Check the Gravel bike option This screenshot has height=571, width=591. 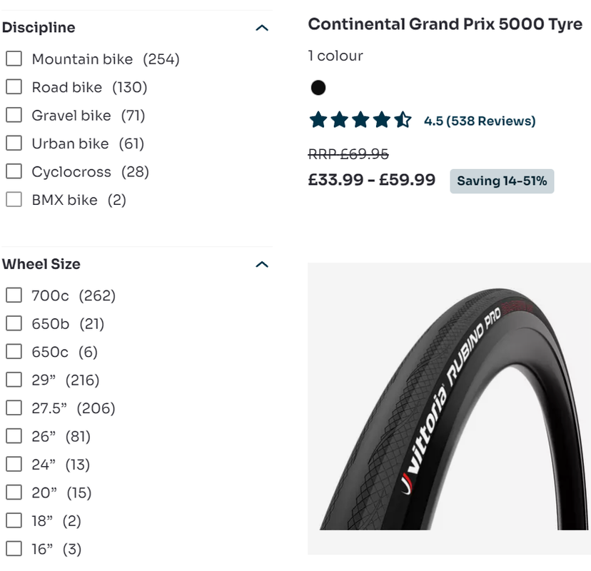[x=14, y=116]
